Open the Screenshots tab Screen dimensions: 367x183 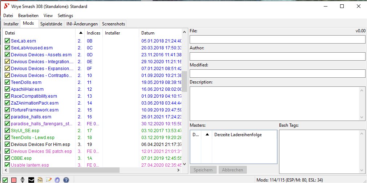(x=113, y=24)
